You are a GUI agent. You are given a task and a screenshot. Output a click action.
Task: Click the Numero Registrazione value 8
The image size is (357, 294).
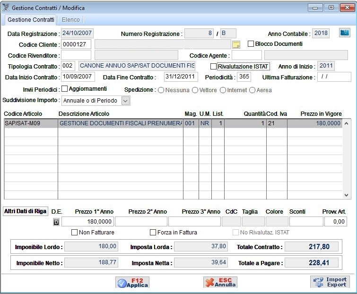(199, 33)
